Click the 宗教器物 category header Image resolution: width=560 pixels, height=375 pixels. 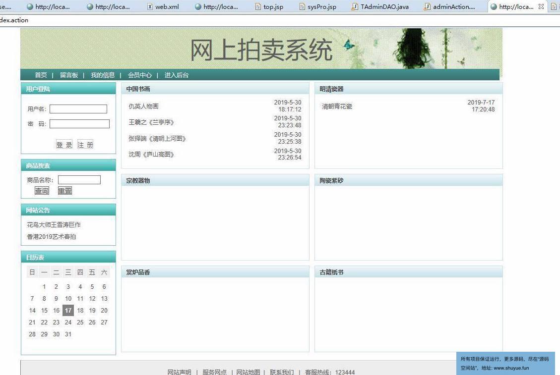[x=138, y=180]
